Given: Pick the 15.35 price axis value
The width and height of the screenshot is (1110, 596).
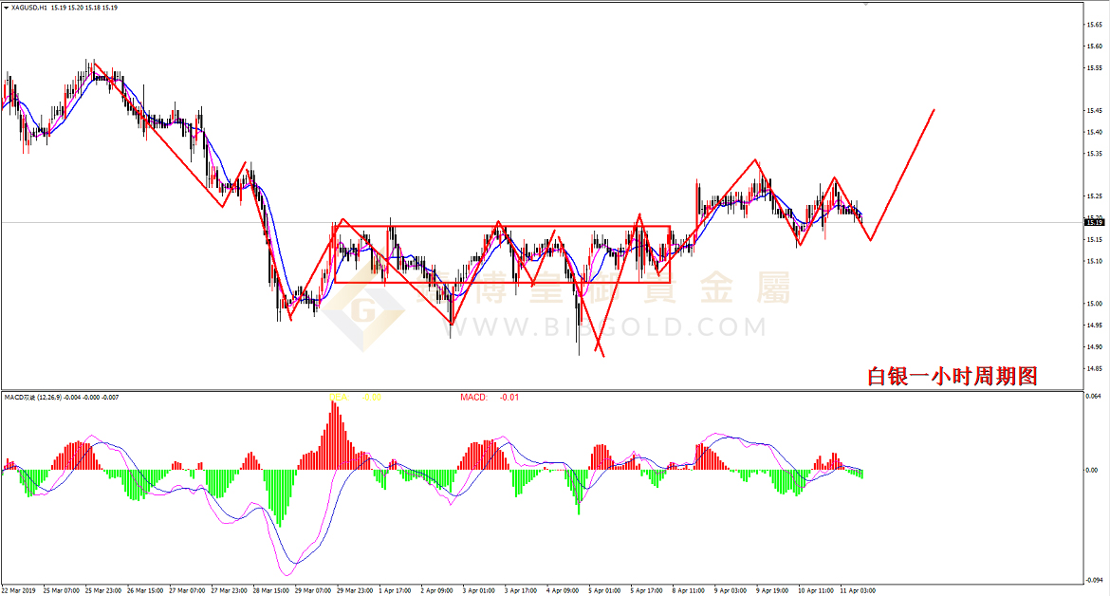Looking at the screenshot, I should pyautogui.click(x=1095, y=154).
